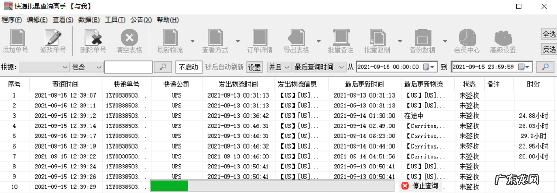Open the 工具(T) menu
The image size is (557, 193).
coord(115,19)
